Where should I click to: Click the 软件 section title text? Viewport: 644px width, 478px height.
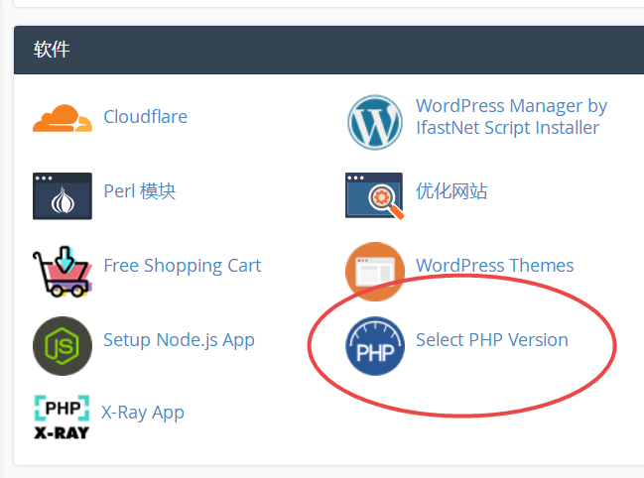(52, 50)
